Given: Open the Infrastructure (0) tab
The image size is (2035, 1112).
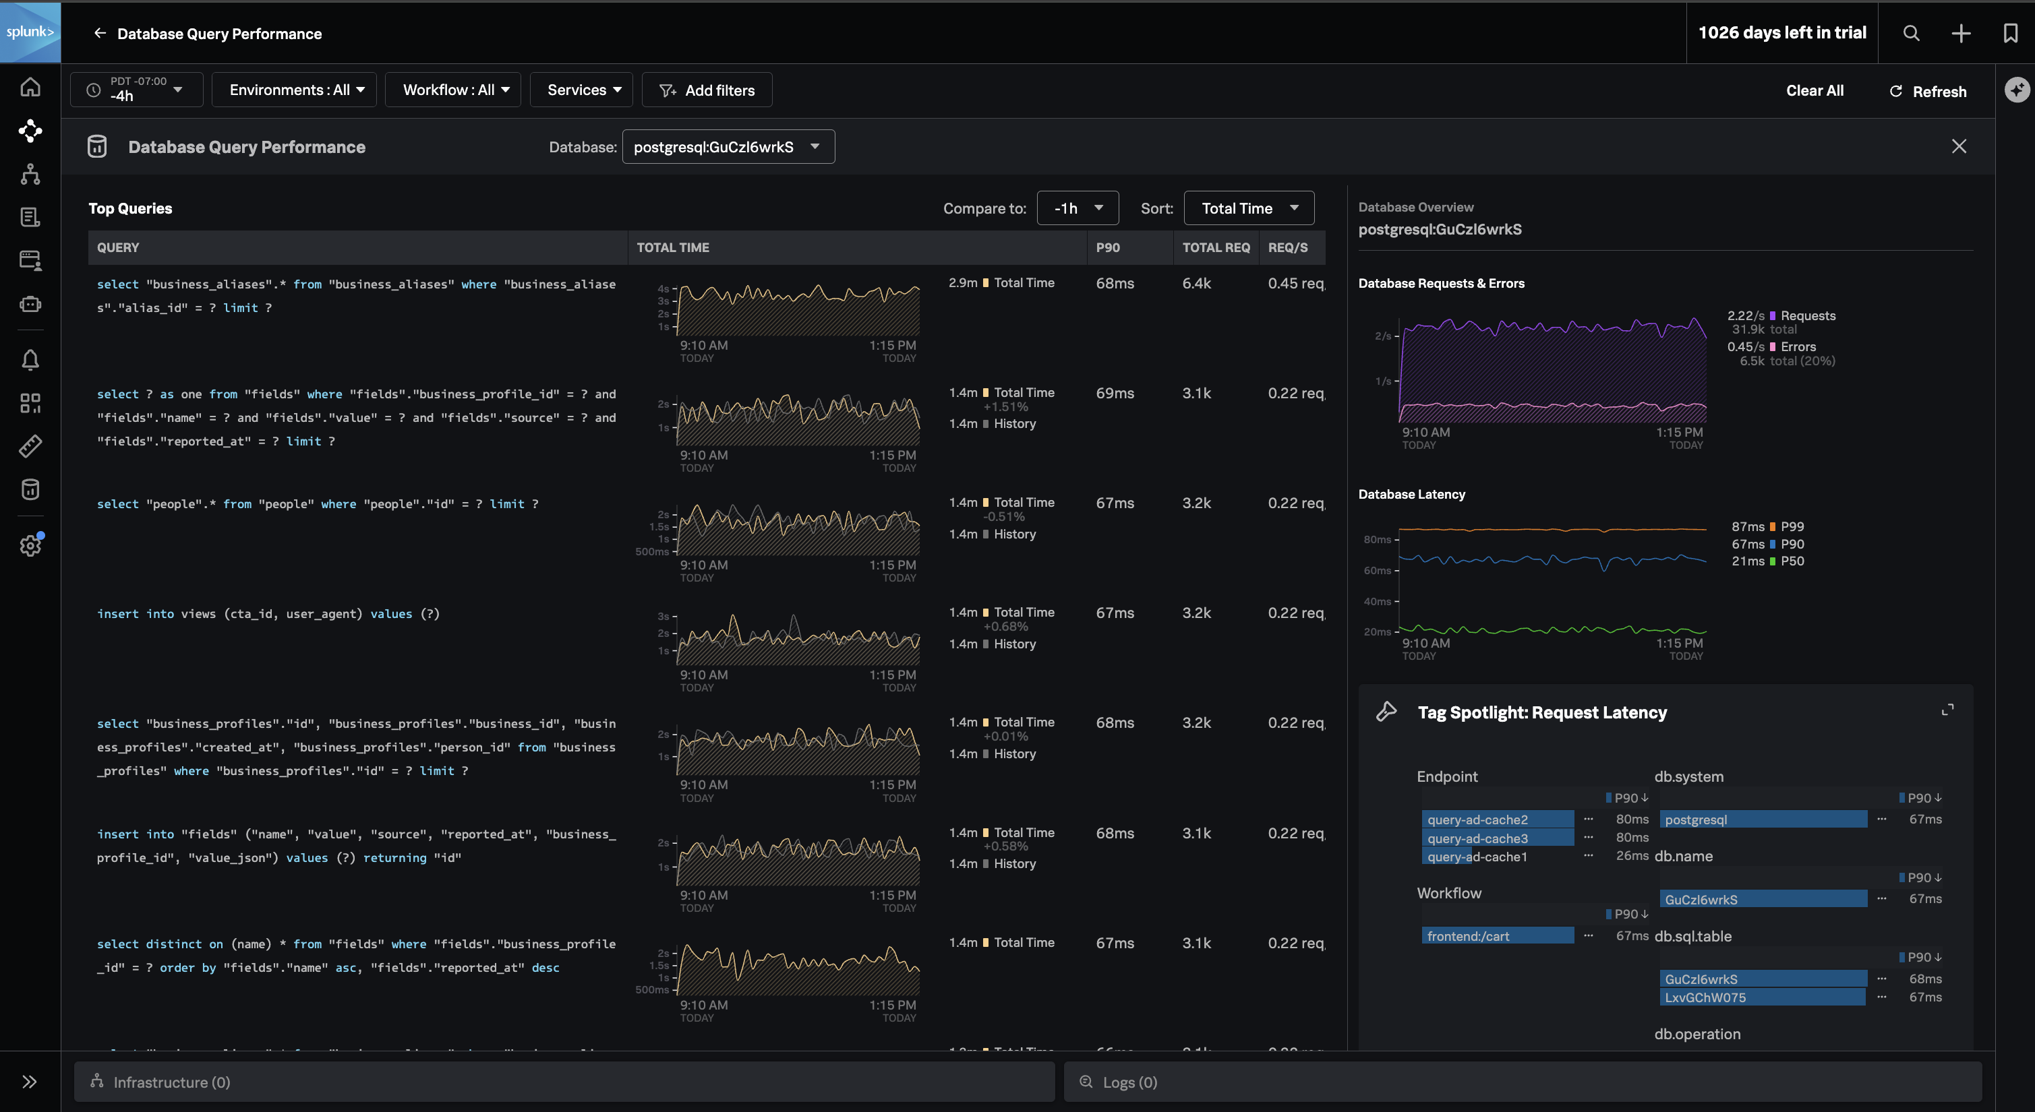Looking at the screenshot, I should pos(171,1082).
